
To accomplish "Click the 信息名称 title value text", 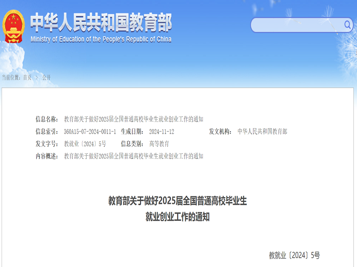I will coord(133,119).
